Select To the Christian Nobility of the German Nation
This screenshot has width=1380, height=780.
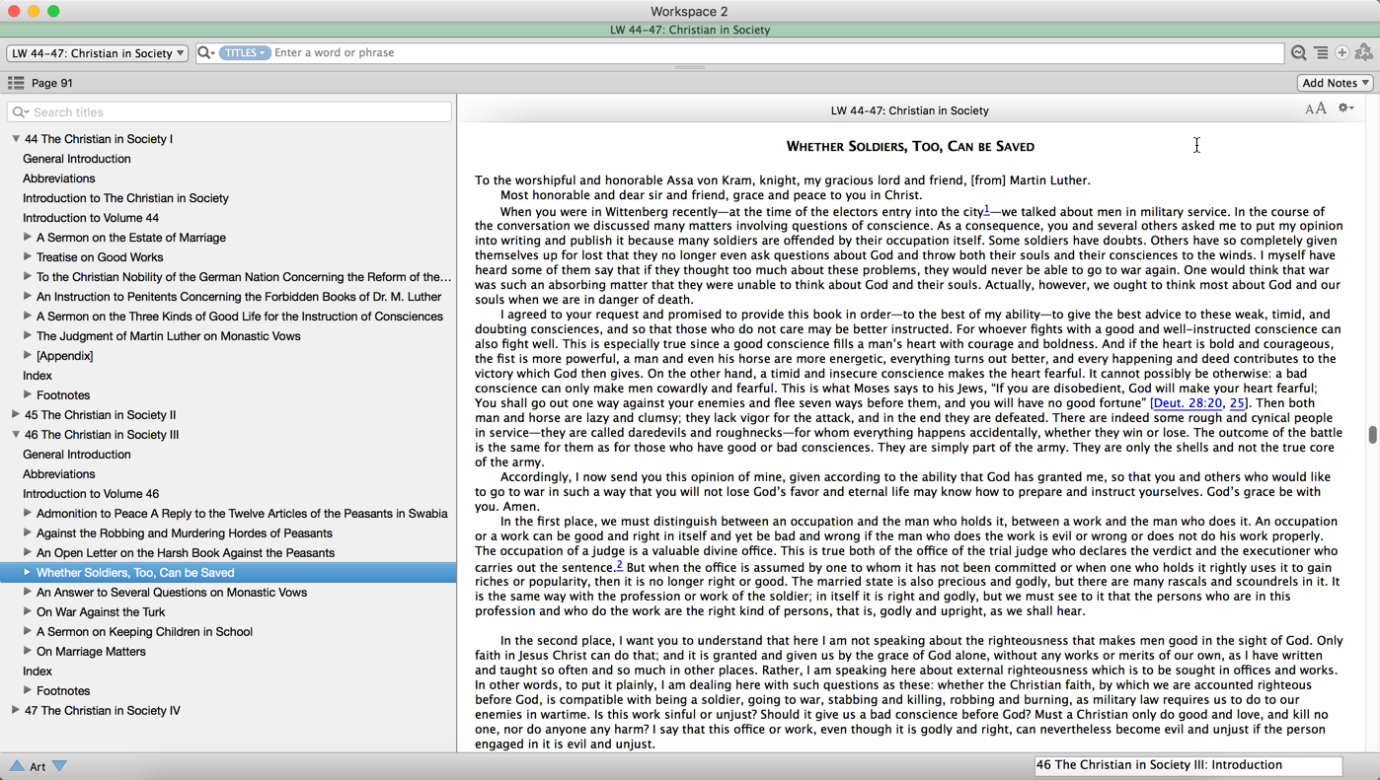click(x=244, y=277)
